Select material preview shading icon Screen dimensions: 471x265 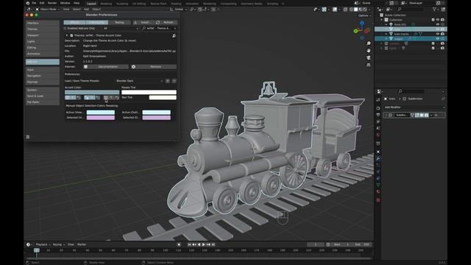pos(361,10)
